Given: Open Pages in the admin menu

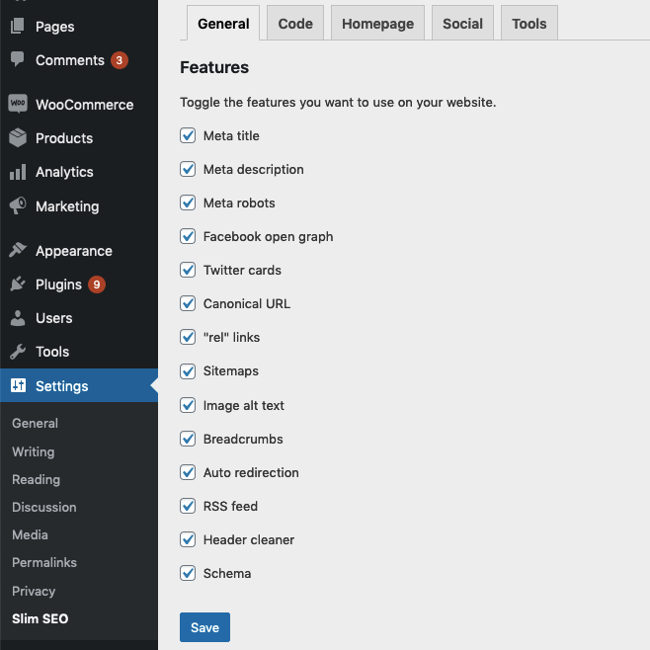Looking at the screenshot, I should (x=54, y=27).
